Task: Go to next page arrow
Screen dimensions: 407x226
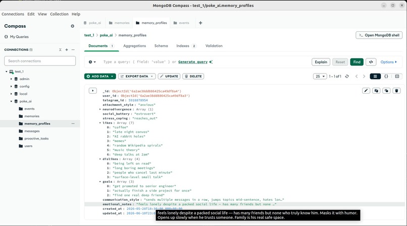Action: click(x=364, y=77)
